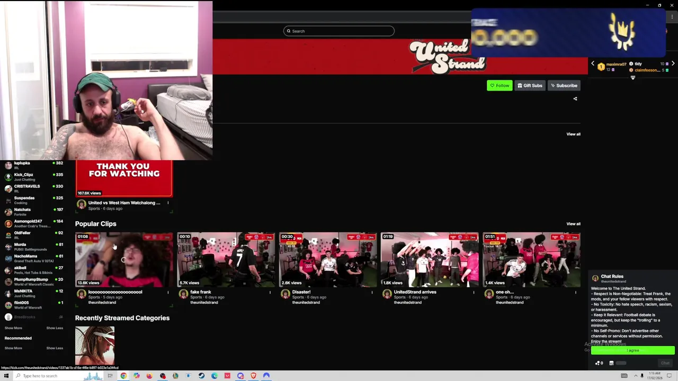This screenshot has width=678, height=381.
Task: Open Microsoft Edge from the taskbar
Action: 215,376
